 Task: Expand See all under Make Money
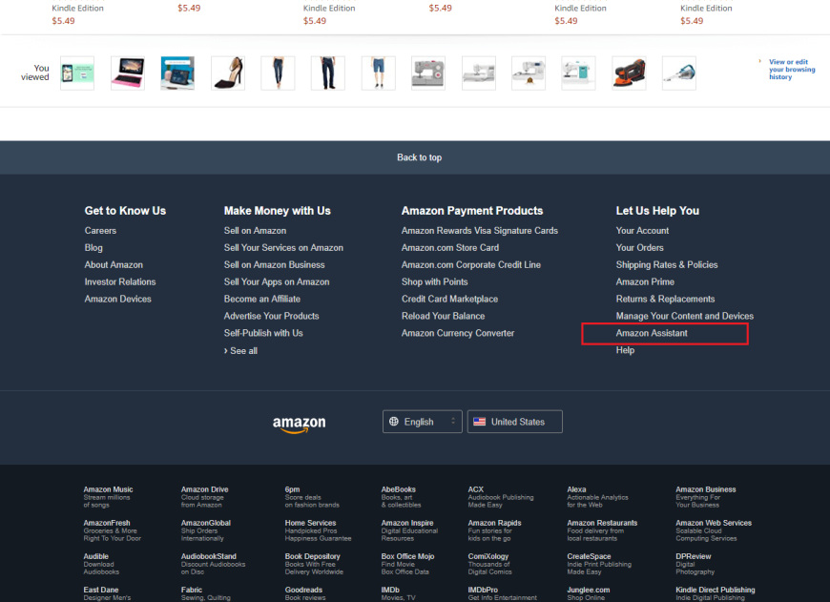click(x=240, y=350)
